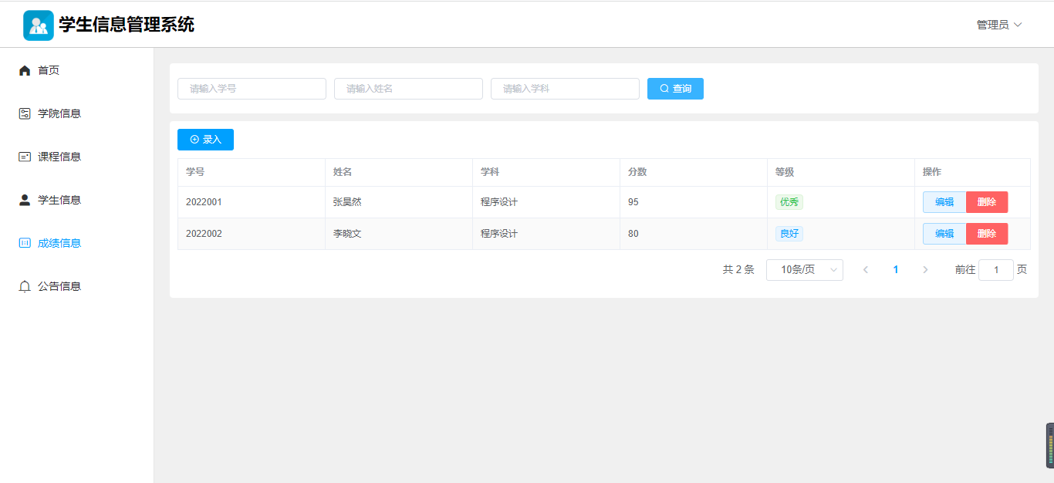Open the 首页 home icon
This screenshot has width=1054, height=483.
click(x=25, y=71)
